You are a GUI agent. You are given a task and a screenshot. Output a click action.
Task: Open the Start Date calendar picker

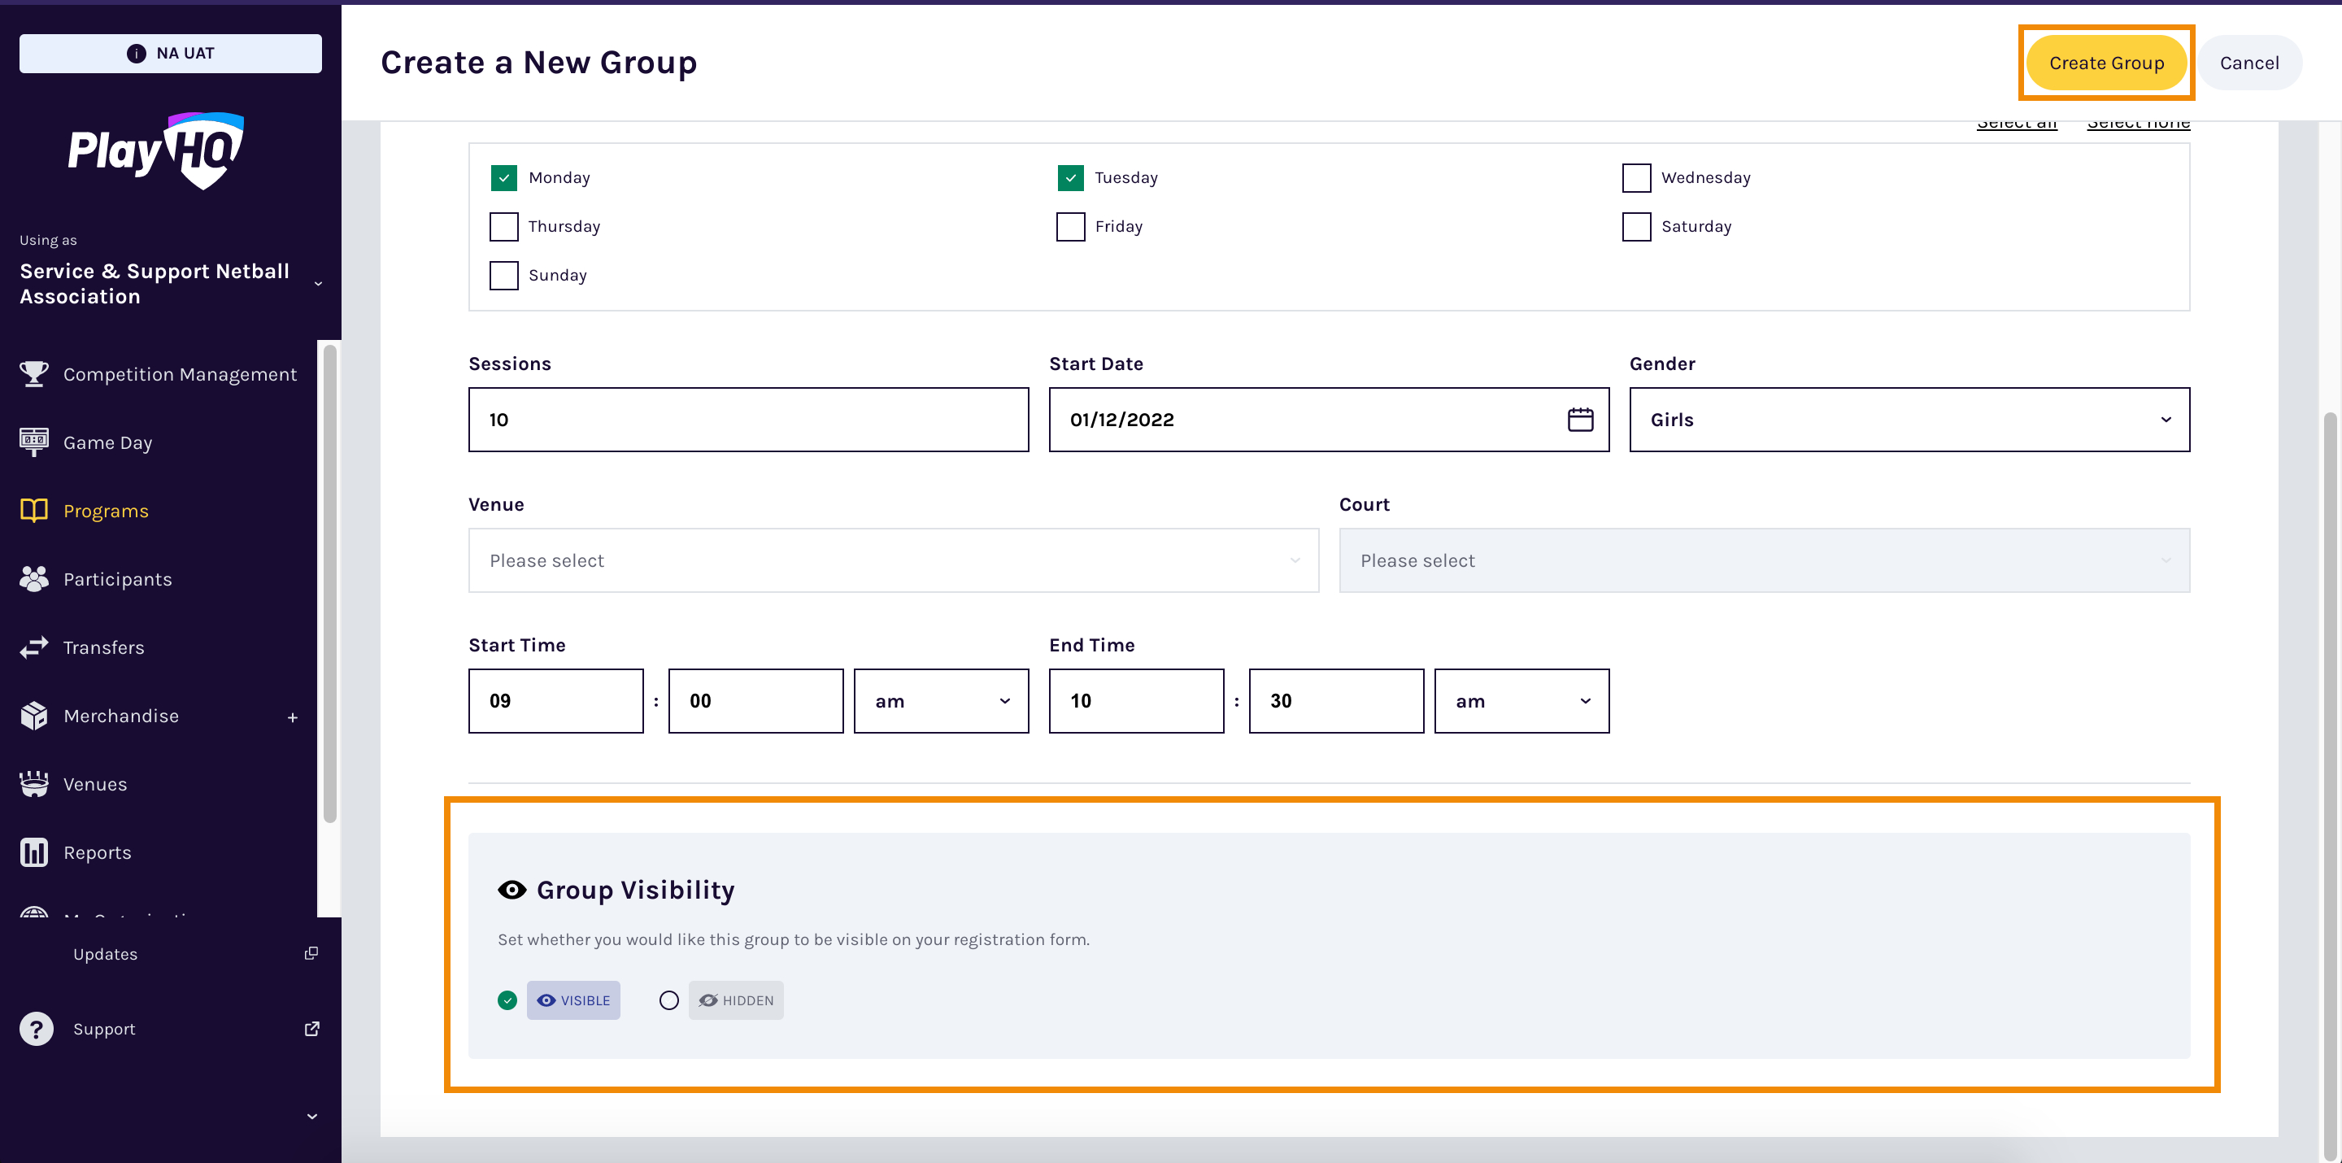point(1580,419)
